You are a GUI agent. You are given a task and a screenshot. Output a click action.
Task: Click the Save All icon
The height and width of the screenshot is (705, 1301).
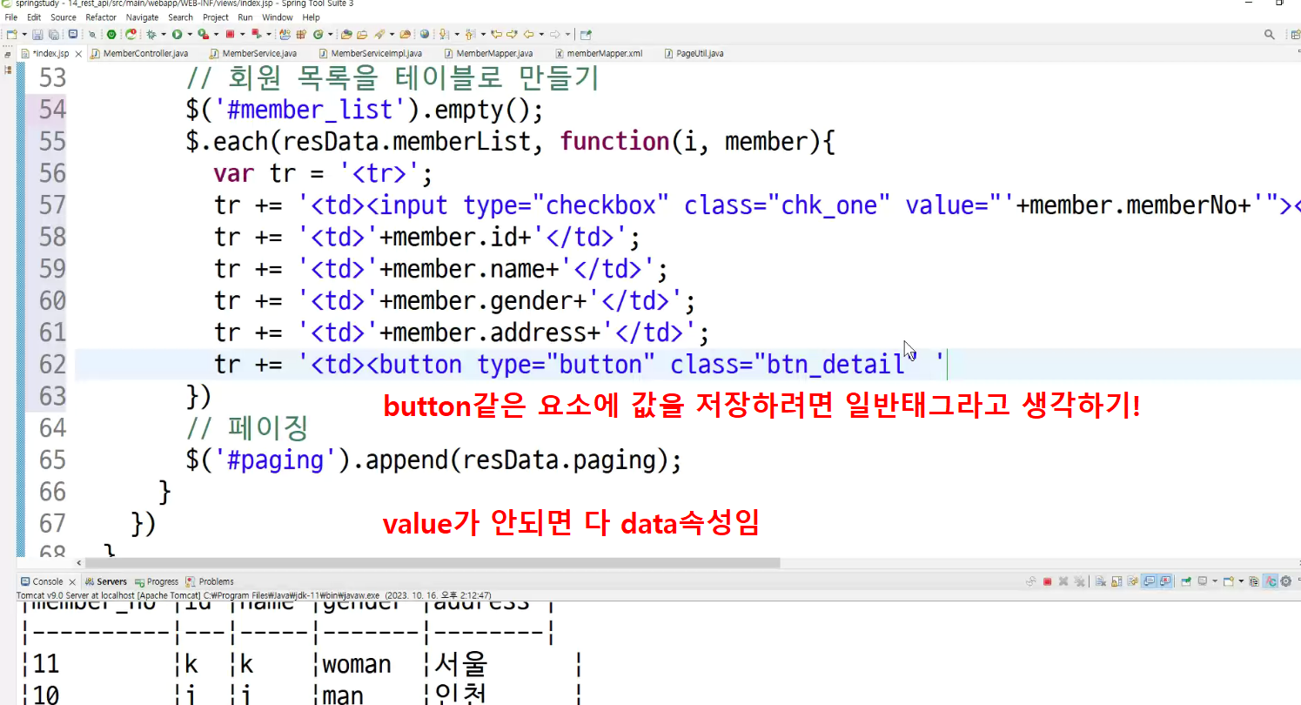point(53,35)
